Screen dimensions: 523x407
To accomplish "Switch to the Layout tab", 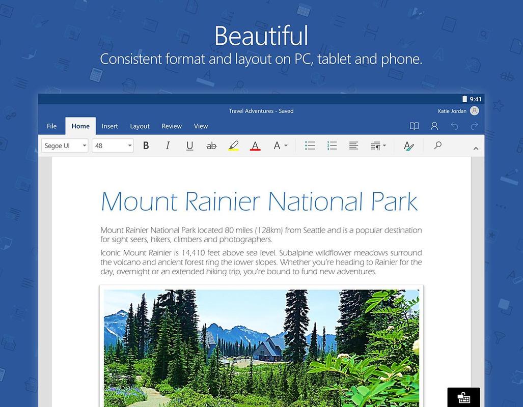I will point(140,126).
